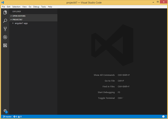The width and height of the screenshot is (168, 119).
Task: Expand the angular7-app folder arrow
Action: [x=13, y=23]
